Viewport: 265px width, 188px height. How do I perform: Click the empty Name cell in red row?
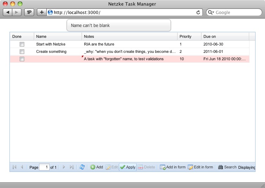click(58, 59)
